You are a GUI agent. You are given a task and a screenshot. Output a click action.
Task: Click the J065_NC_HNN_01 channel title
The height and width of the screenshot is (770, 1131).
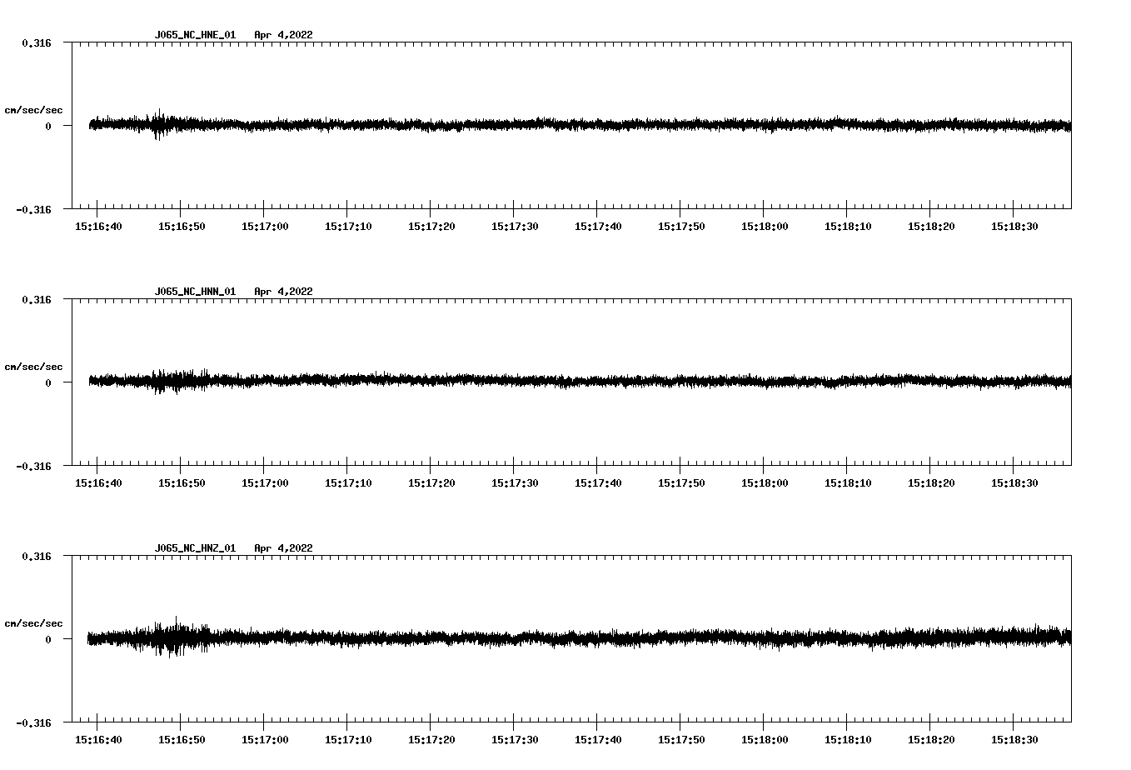(195, 292)
